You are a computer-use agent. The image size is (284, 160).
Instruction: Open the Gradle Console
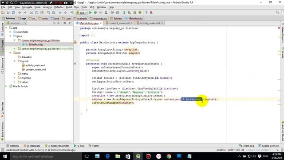coord(268,146)
